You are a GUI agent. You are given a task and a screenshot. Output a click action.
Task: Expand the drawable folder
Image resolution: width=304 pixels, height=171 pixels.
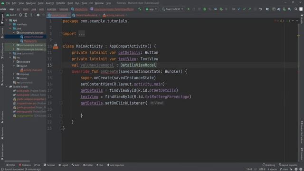(14, 62)
